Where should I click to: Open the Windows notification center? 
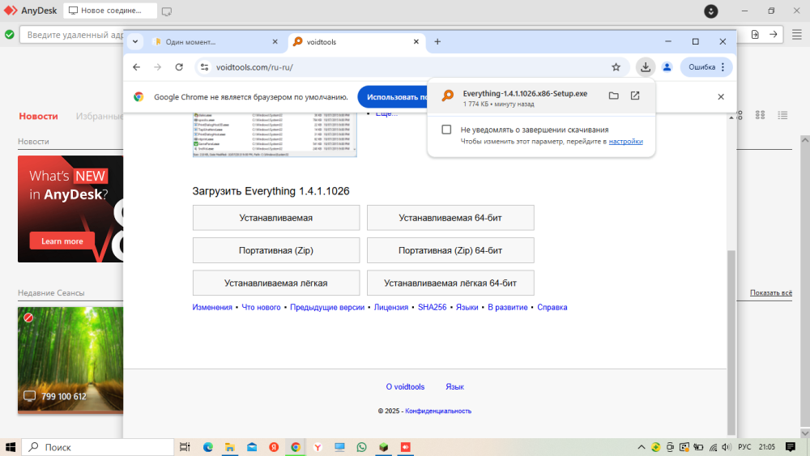791,447
